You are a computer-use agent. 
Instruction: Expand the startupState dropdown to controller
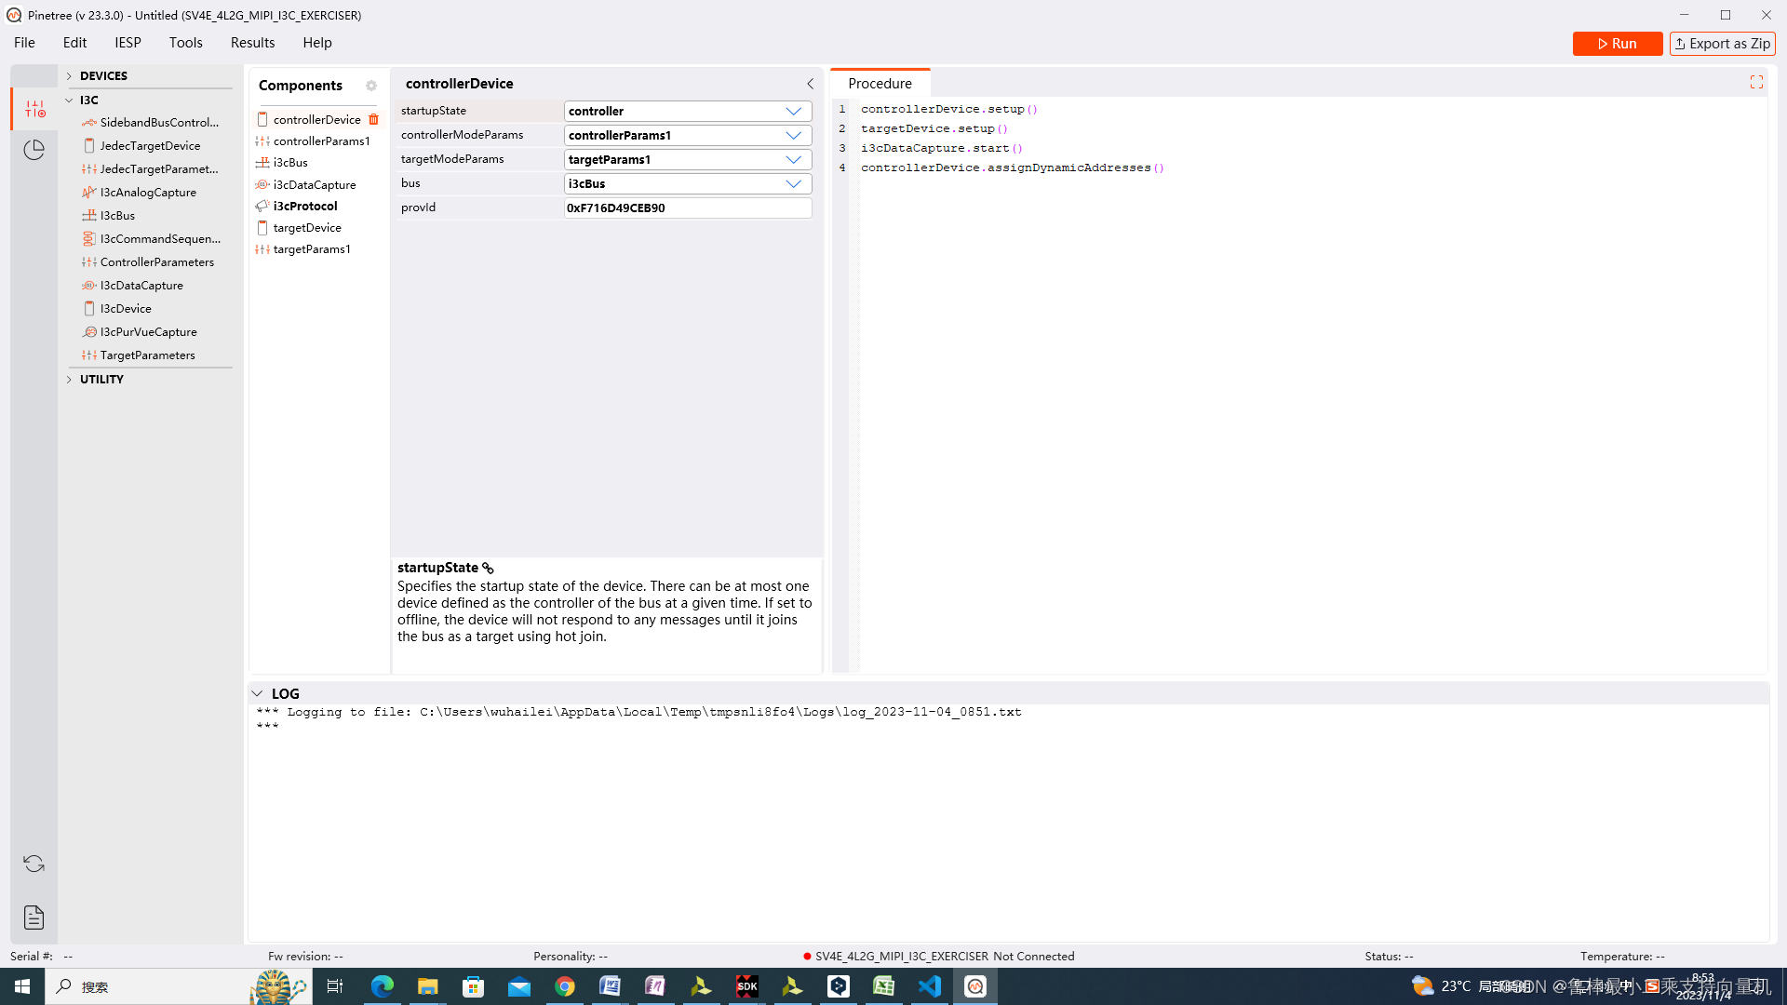[794, 111]
